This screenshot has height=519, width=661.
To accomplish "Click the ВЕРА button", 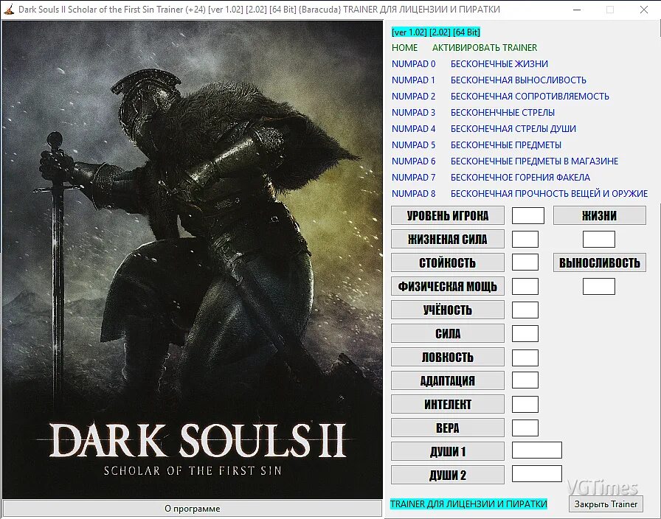I will coord(447,427).
